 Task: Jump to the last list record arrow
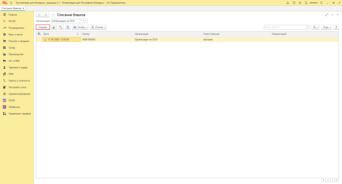click(x=337, y=180)
